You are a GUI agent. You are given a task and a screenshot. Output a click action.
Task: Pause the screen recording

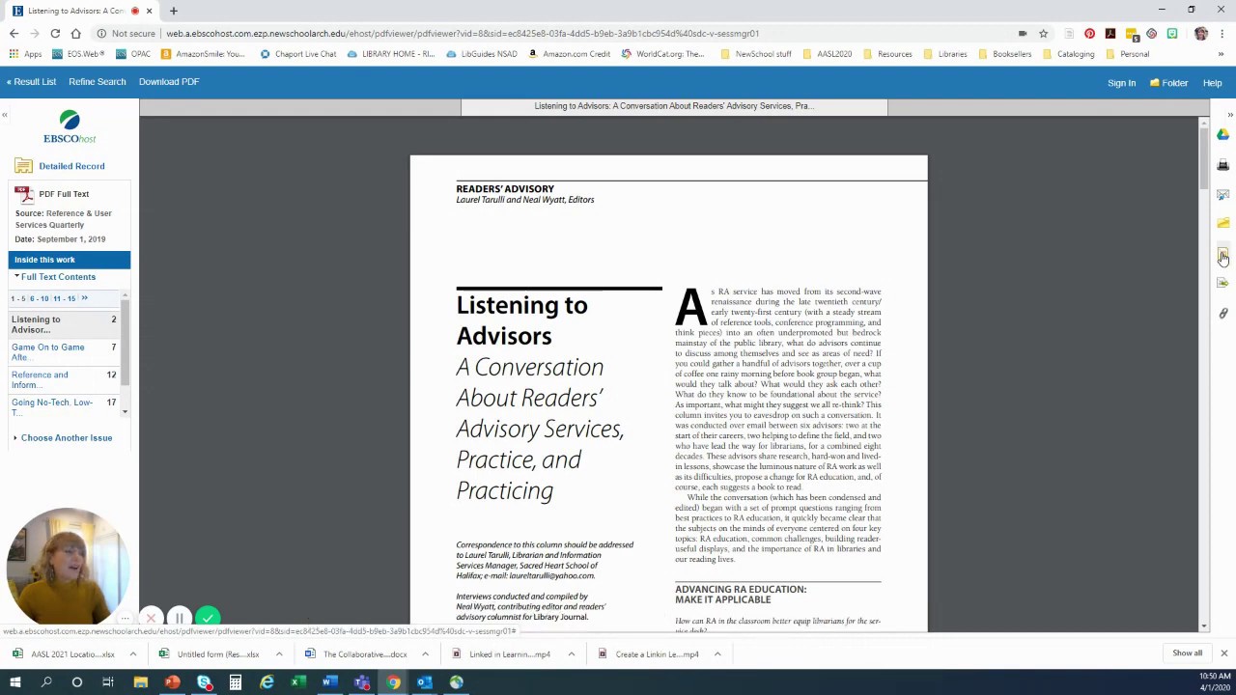[x=180, y=618]
